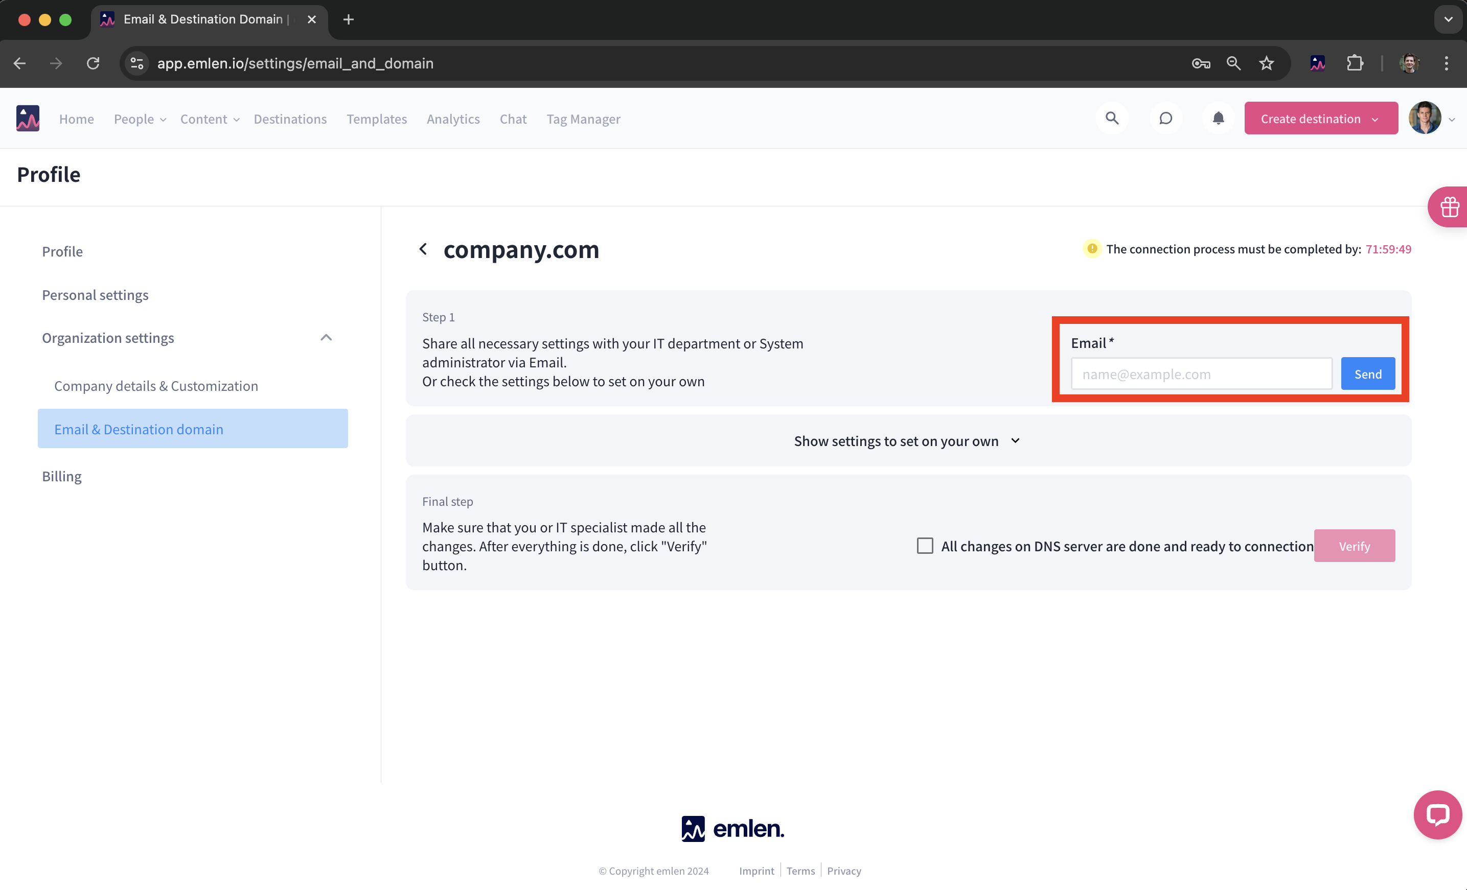The width and height of the screenshot is (1467, 890).
Task: Go back using arrow beside company.com
Action: click(423, 249)
